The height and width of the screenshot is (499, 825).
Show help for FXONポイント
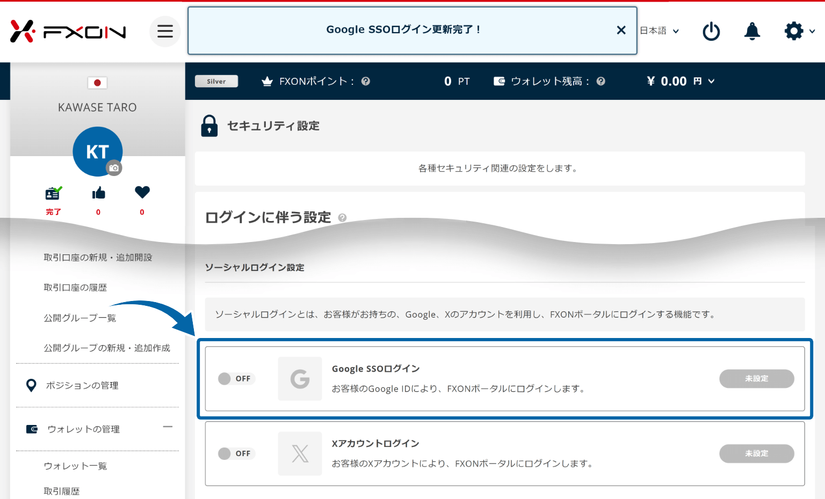[x=366, y=81]
